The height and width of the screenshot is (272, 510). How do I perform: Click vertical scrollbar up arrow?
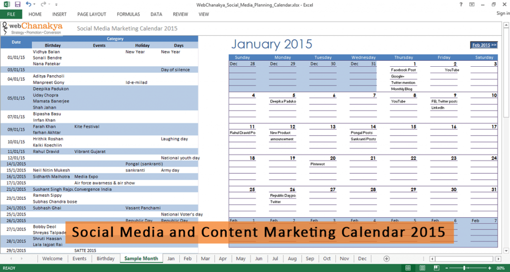[x=506, y=25]
